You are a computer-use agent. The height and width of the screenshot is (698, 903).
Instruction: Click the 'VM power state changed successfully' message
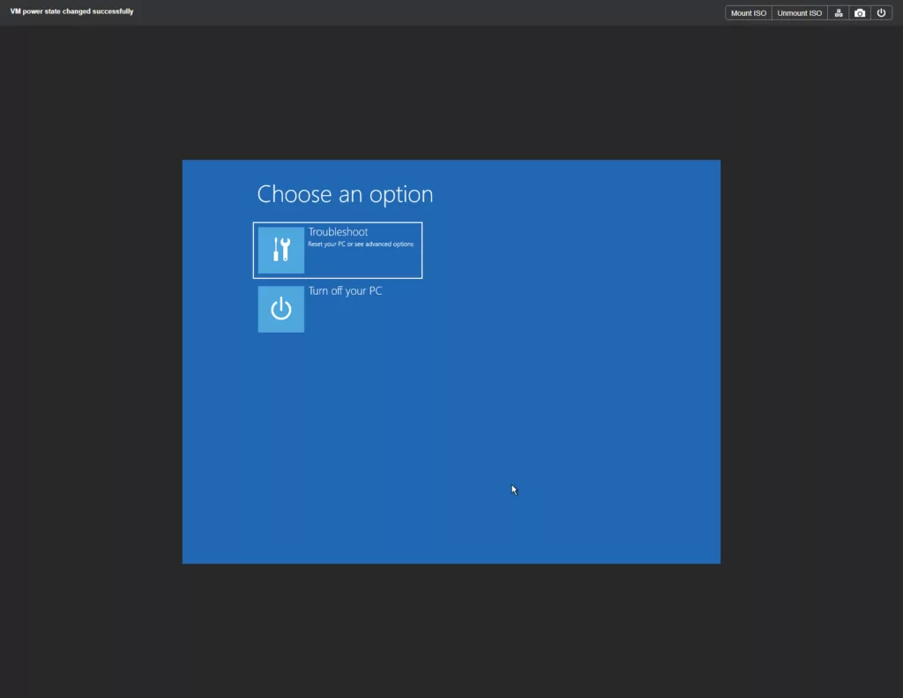pyautogui.click(x=71, y=11)
